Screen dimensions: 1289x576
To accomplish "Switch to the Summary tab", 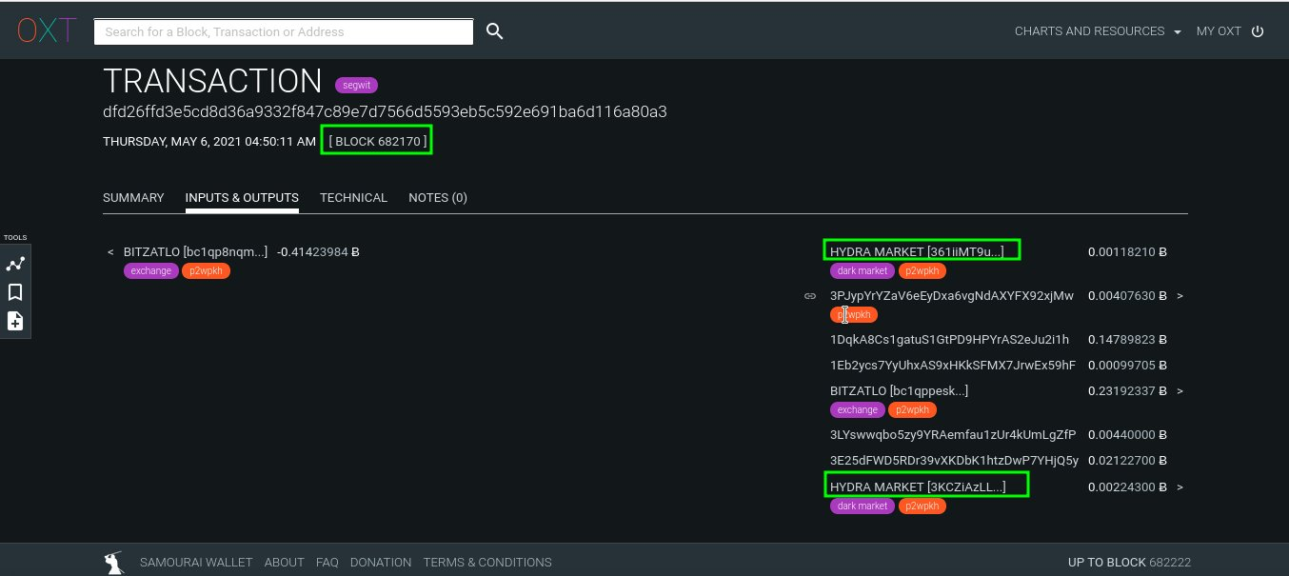I will click(133, 198).
